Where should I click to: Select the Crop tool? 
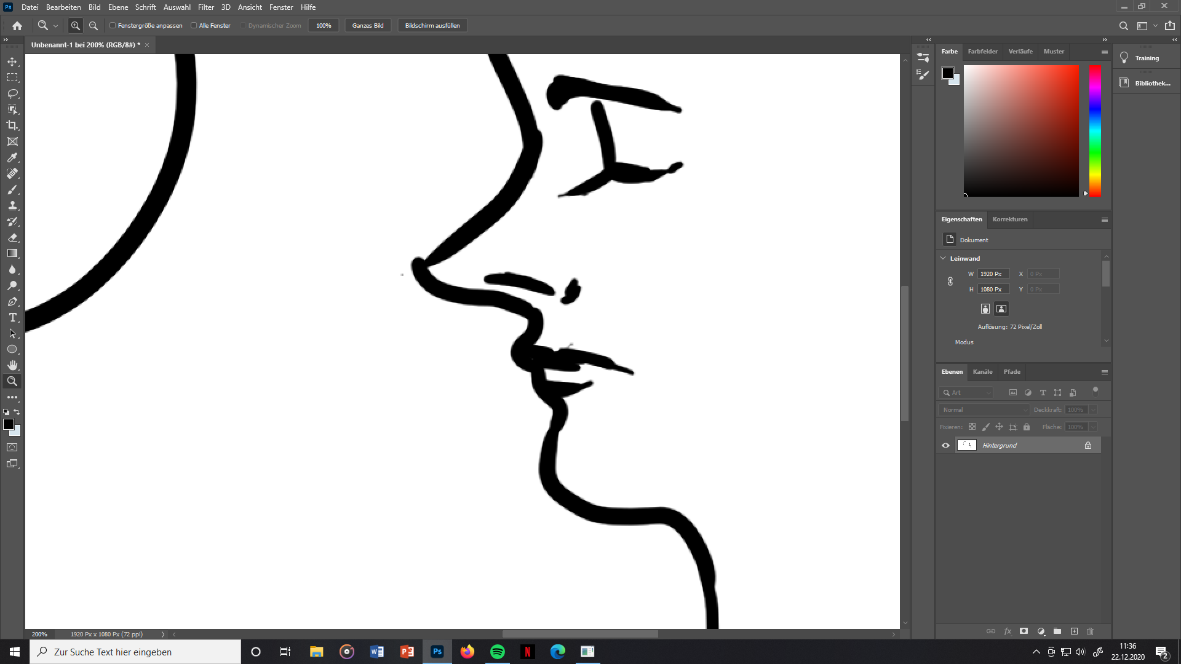12,125
